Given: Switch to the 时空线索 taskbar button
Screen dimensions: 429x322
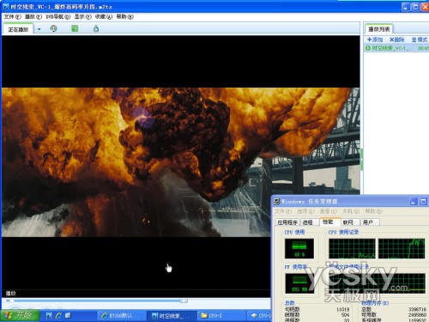Looking at the screenshot, I should click(x=171, y=316).
